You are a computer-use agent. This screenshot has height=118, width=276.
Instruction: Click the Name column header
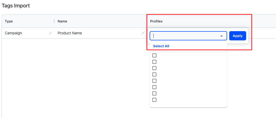62,21
